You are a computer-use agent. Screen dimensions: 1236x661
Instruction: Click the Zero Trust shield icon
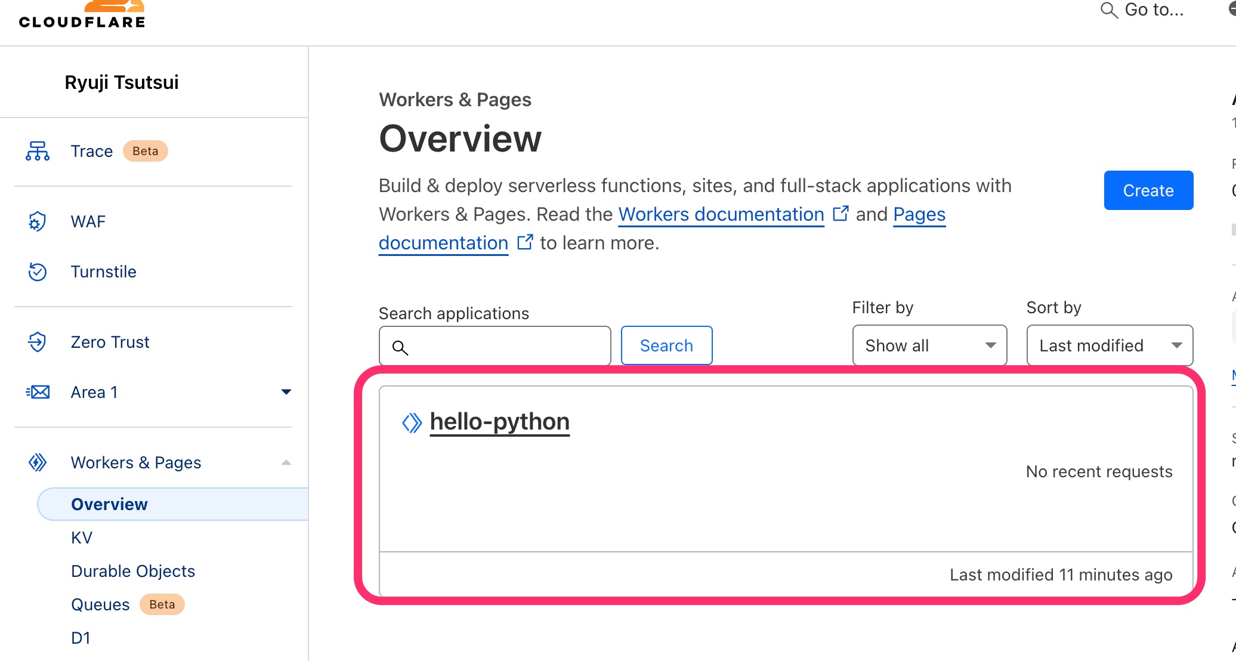coord(37,342)
